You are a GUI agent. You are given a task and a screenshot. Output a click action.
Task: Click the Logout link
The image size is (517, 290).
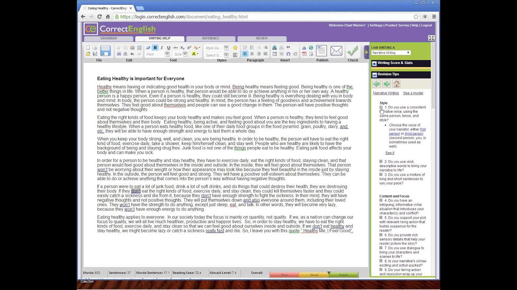pos(427,25)
